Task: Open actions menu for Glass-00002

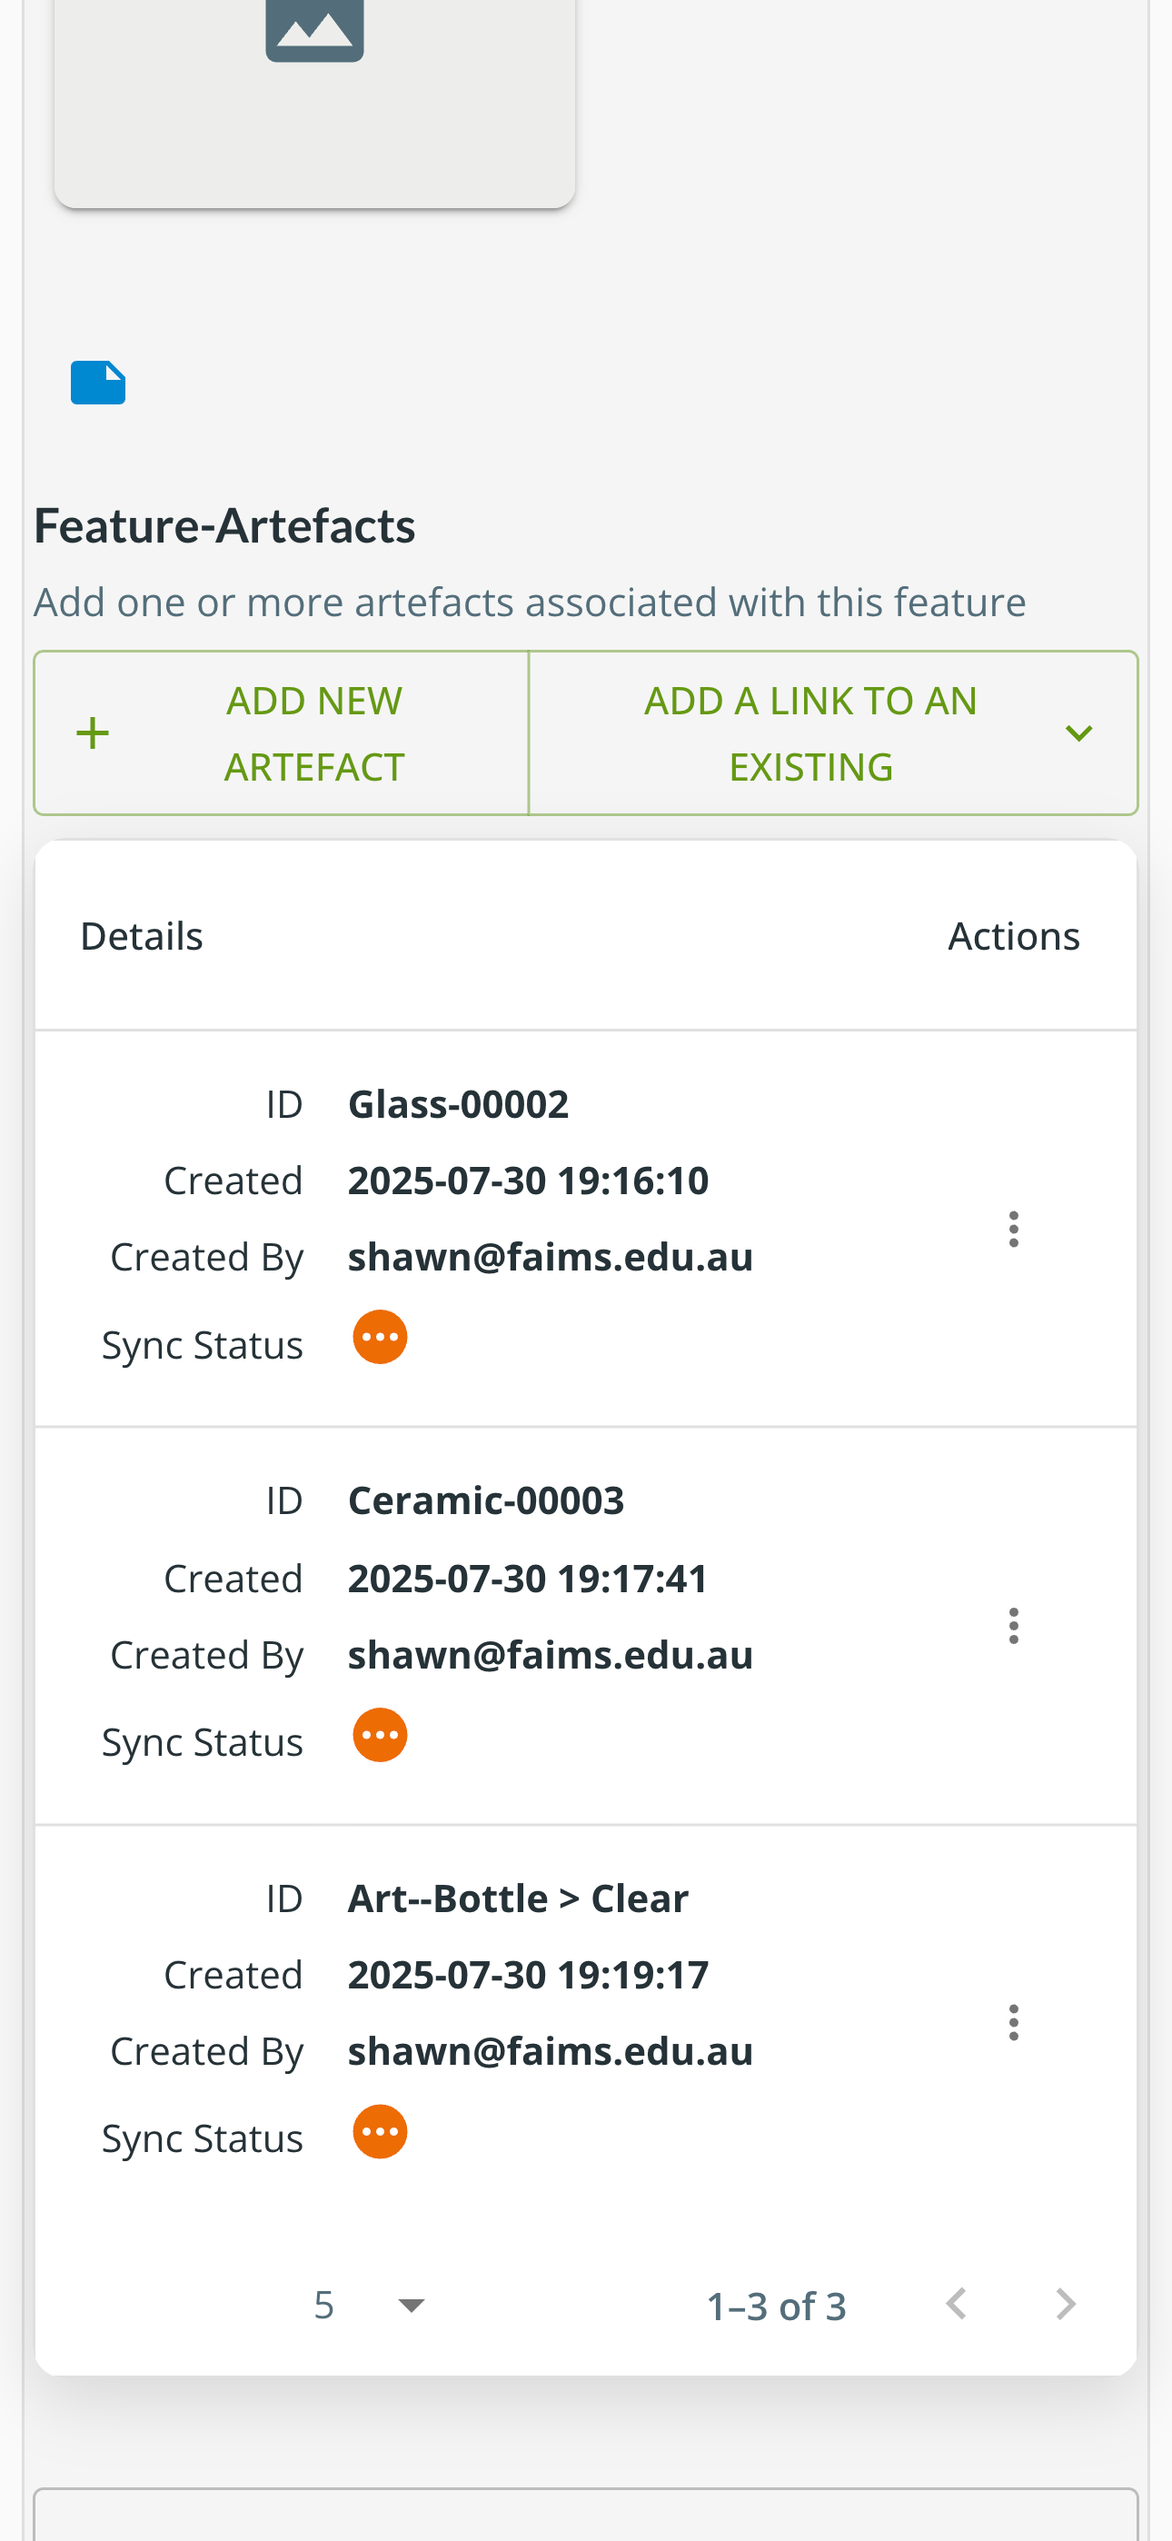Action: pyautogui.click(x=1013, y=1229)
